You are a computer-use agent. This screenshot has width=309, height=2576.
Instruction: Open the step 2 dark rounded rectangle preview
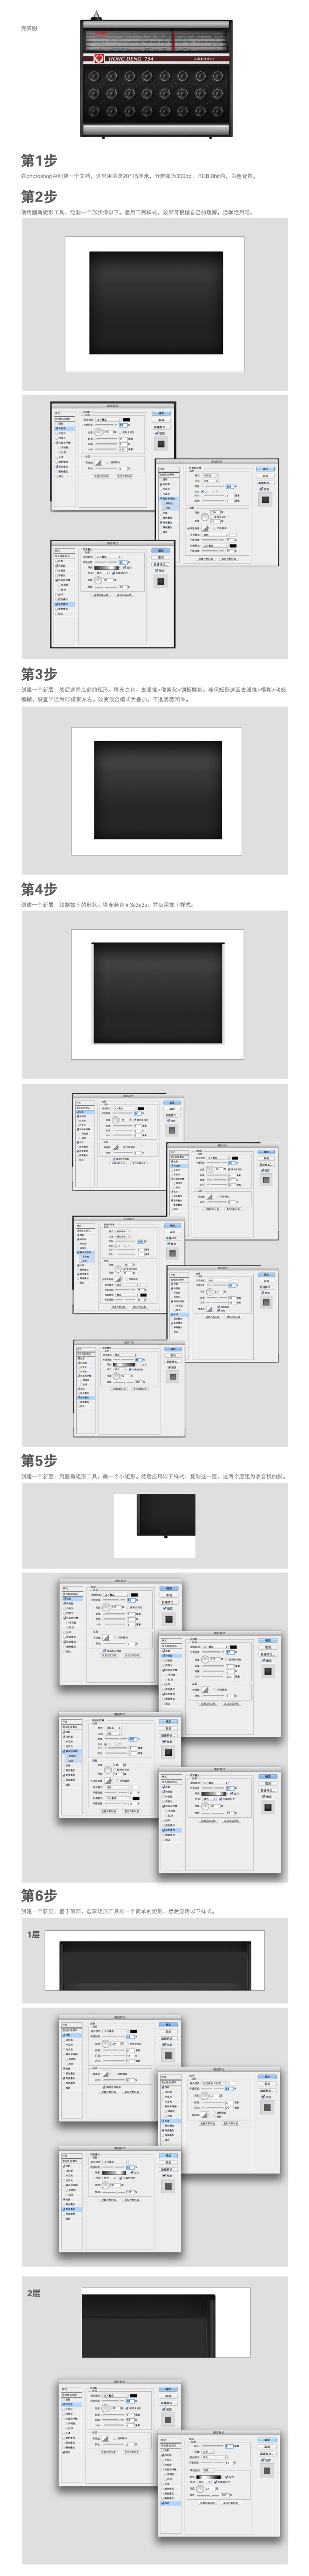(155, 304)
